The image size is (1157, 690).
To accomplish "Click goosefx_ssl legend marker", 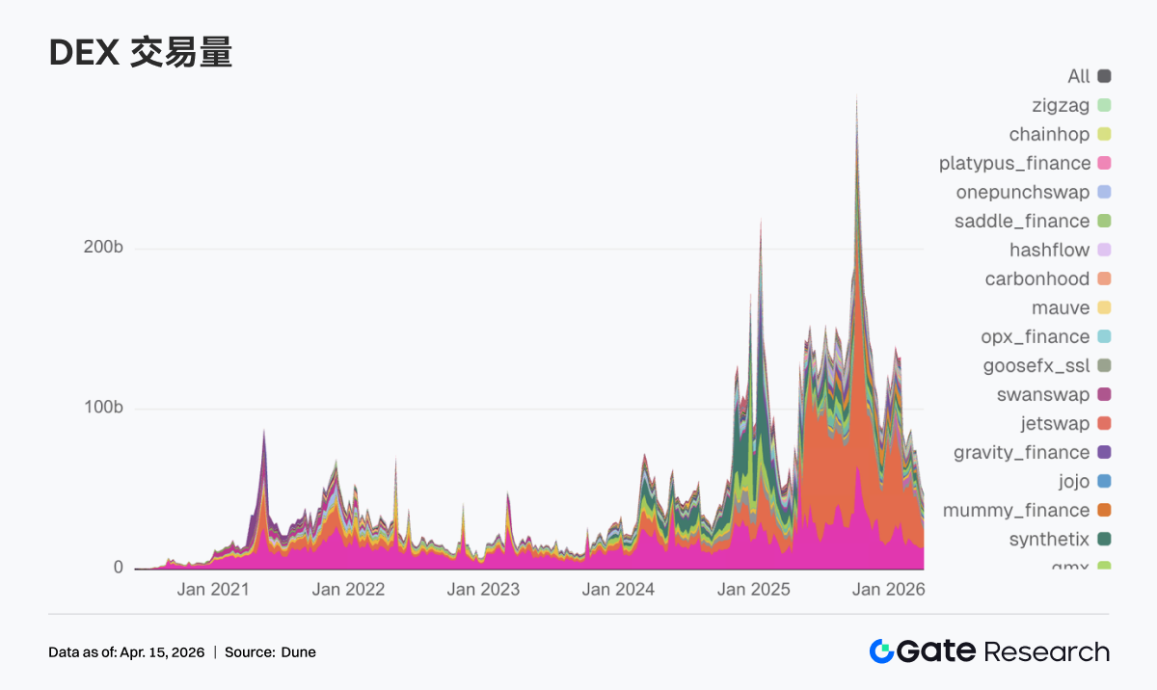I will pos(1104,366).
